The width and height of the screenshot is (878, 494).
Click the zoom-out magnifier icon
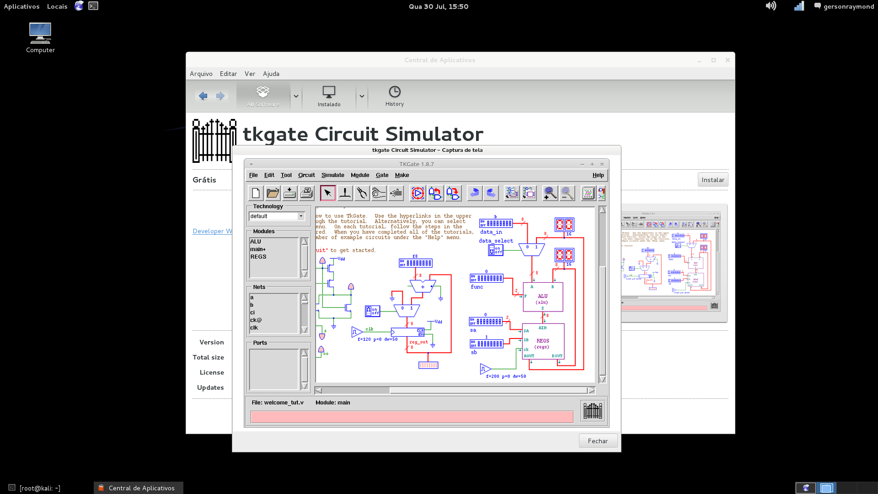point(567,193)
